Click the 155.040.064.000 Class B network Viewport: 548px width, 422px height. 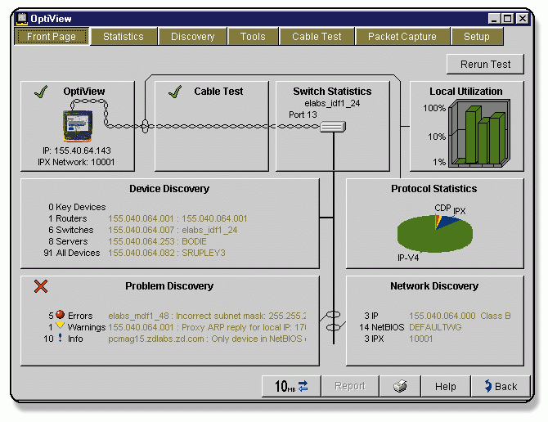[460, 316]
